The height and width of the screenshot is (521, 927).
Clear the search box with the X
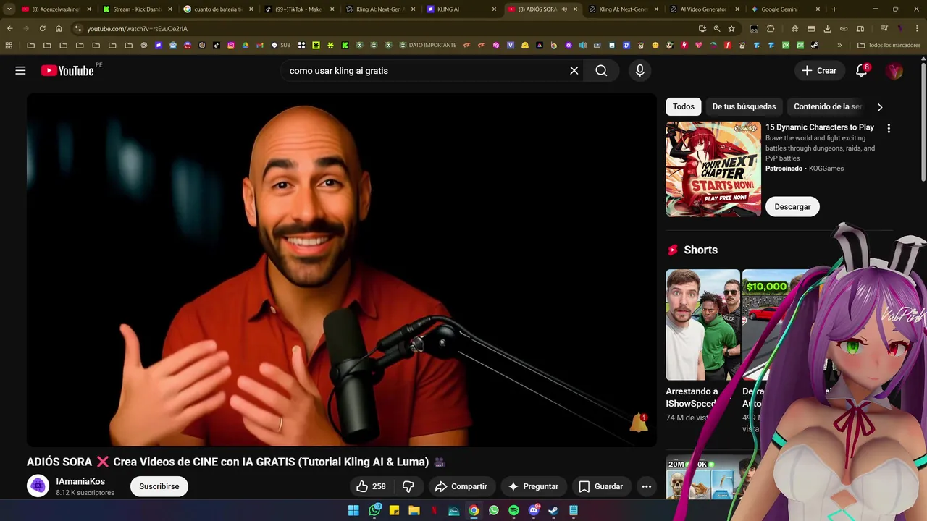(x=574, y=71)
